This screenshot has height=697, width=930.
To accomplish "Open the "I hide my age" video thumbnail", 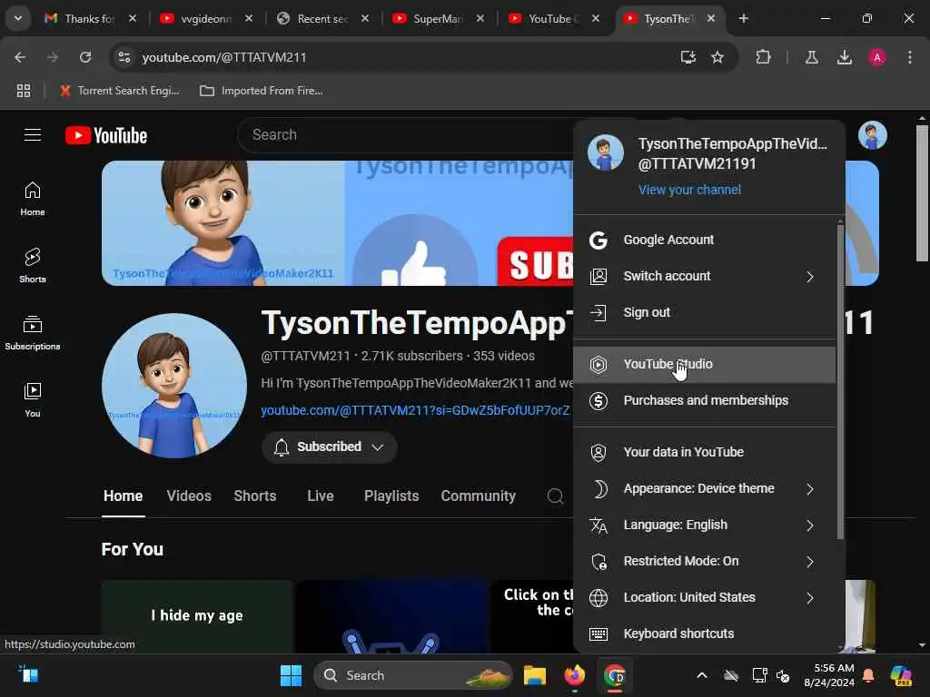I will tap(197, 616).
